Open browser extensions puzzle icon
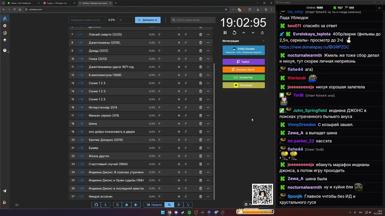This screenshot has width=385, height=216. click(250, 9)
